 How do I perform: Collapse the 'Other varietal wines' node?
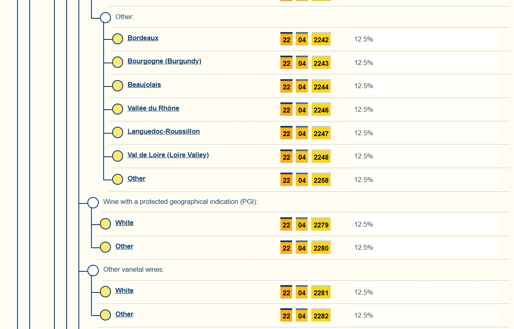[93, 271]
